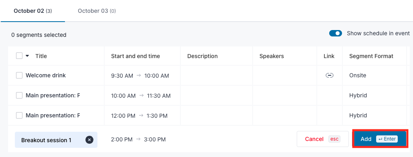This screenshot has width=413, height=157.
Task: Edit the Breakout session 1 title field
Action: tap(50, 140)
